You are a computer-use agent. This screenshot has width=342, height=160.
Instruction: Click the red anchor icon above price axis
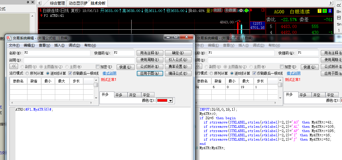pos(251,10)
